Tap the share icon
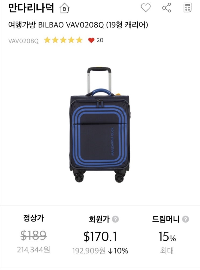The height and width of the screenshot is (270, 200). [167, 8]
